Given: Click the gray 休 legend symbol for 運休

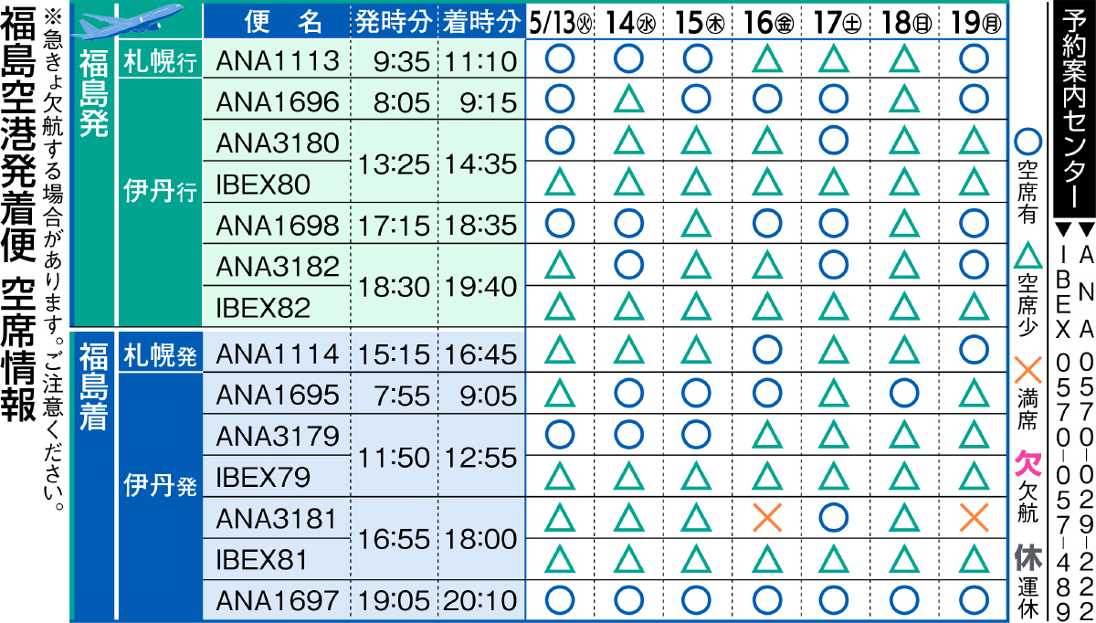Looking at the screenshot, I should (1028, 556).
